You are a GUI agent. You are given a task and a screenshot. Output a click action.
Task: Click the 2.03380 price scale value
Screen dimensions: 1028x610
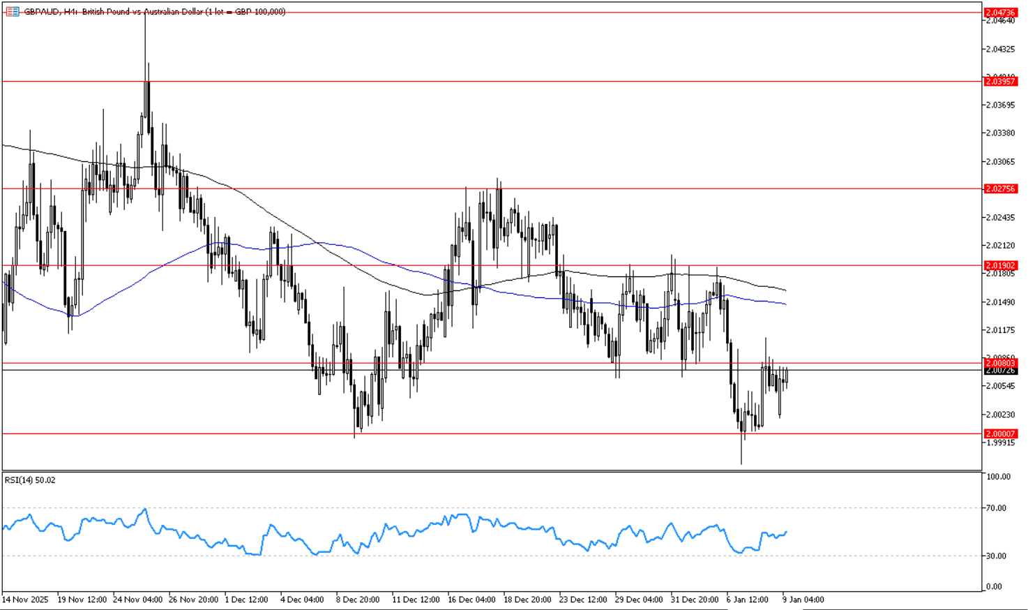point(1001,133)
